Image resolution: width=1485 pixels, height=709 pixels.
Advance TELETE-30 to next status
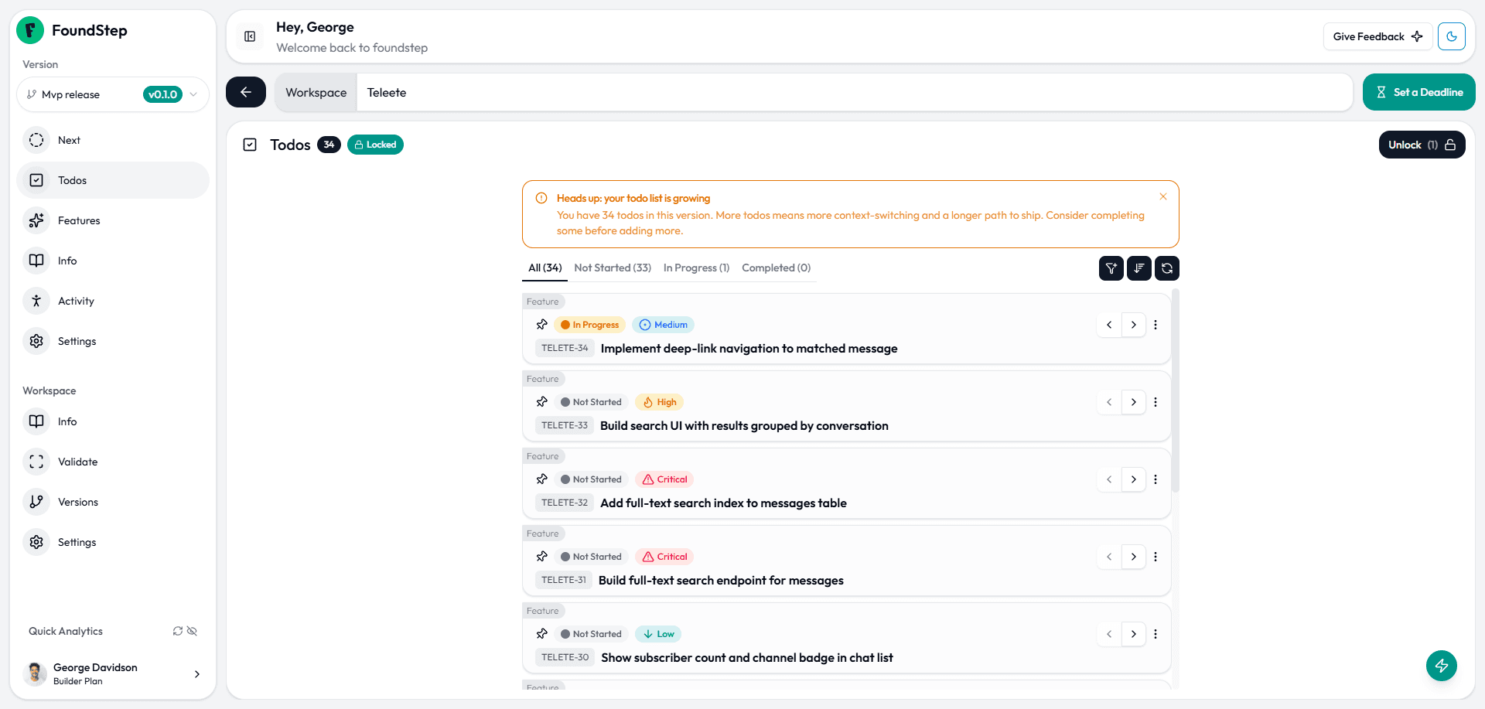(x=1134, y=634)
